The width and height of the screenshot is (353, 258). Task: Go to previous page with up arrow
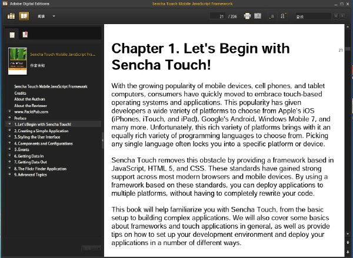pos(348,243)
